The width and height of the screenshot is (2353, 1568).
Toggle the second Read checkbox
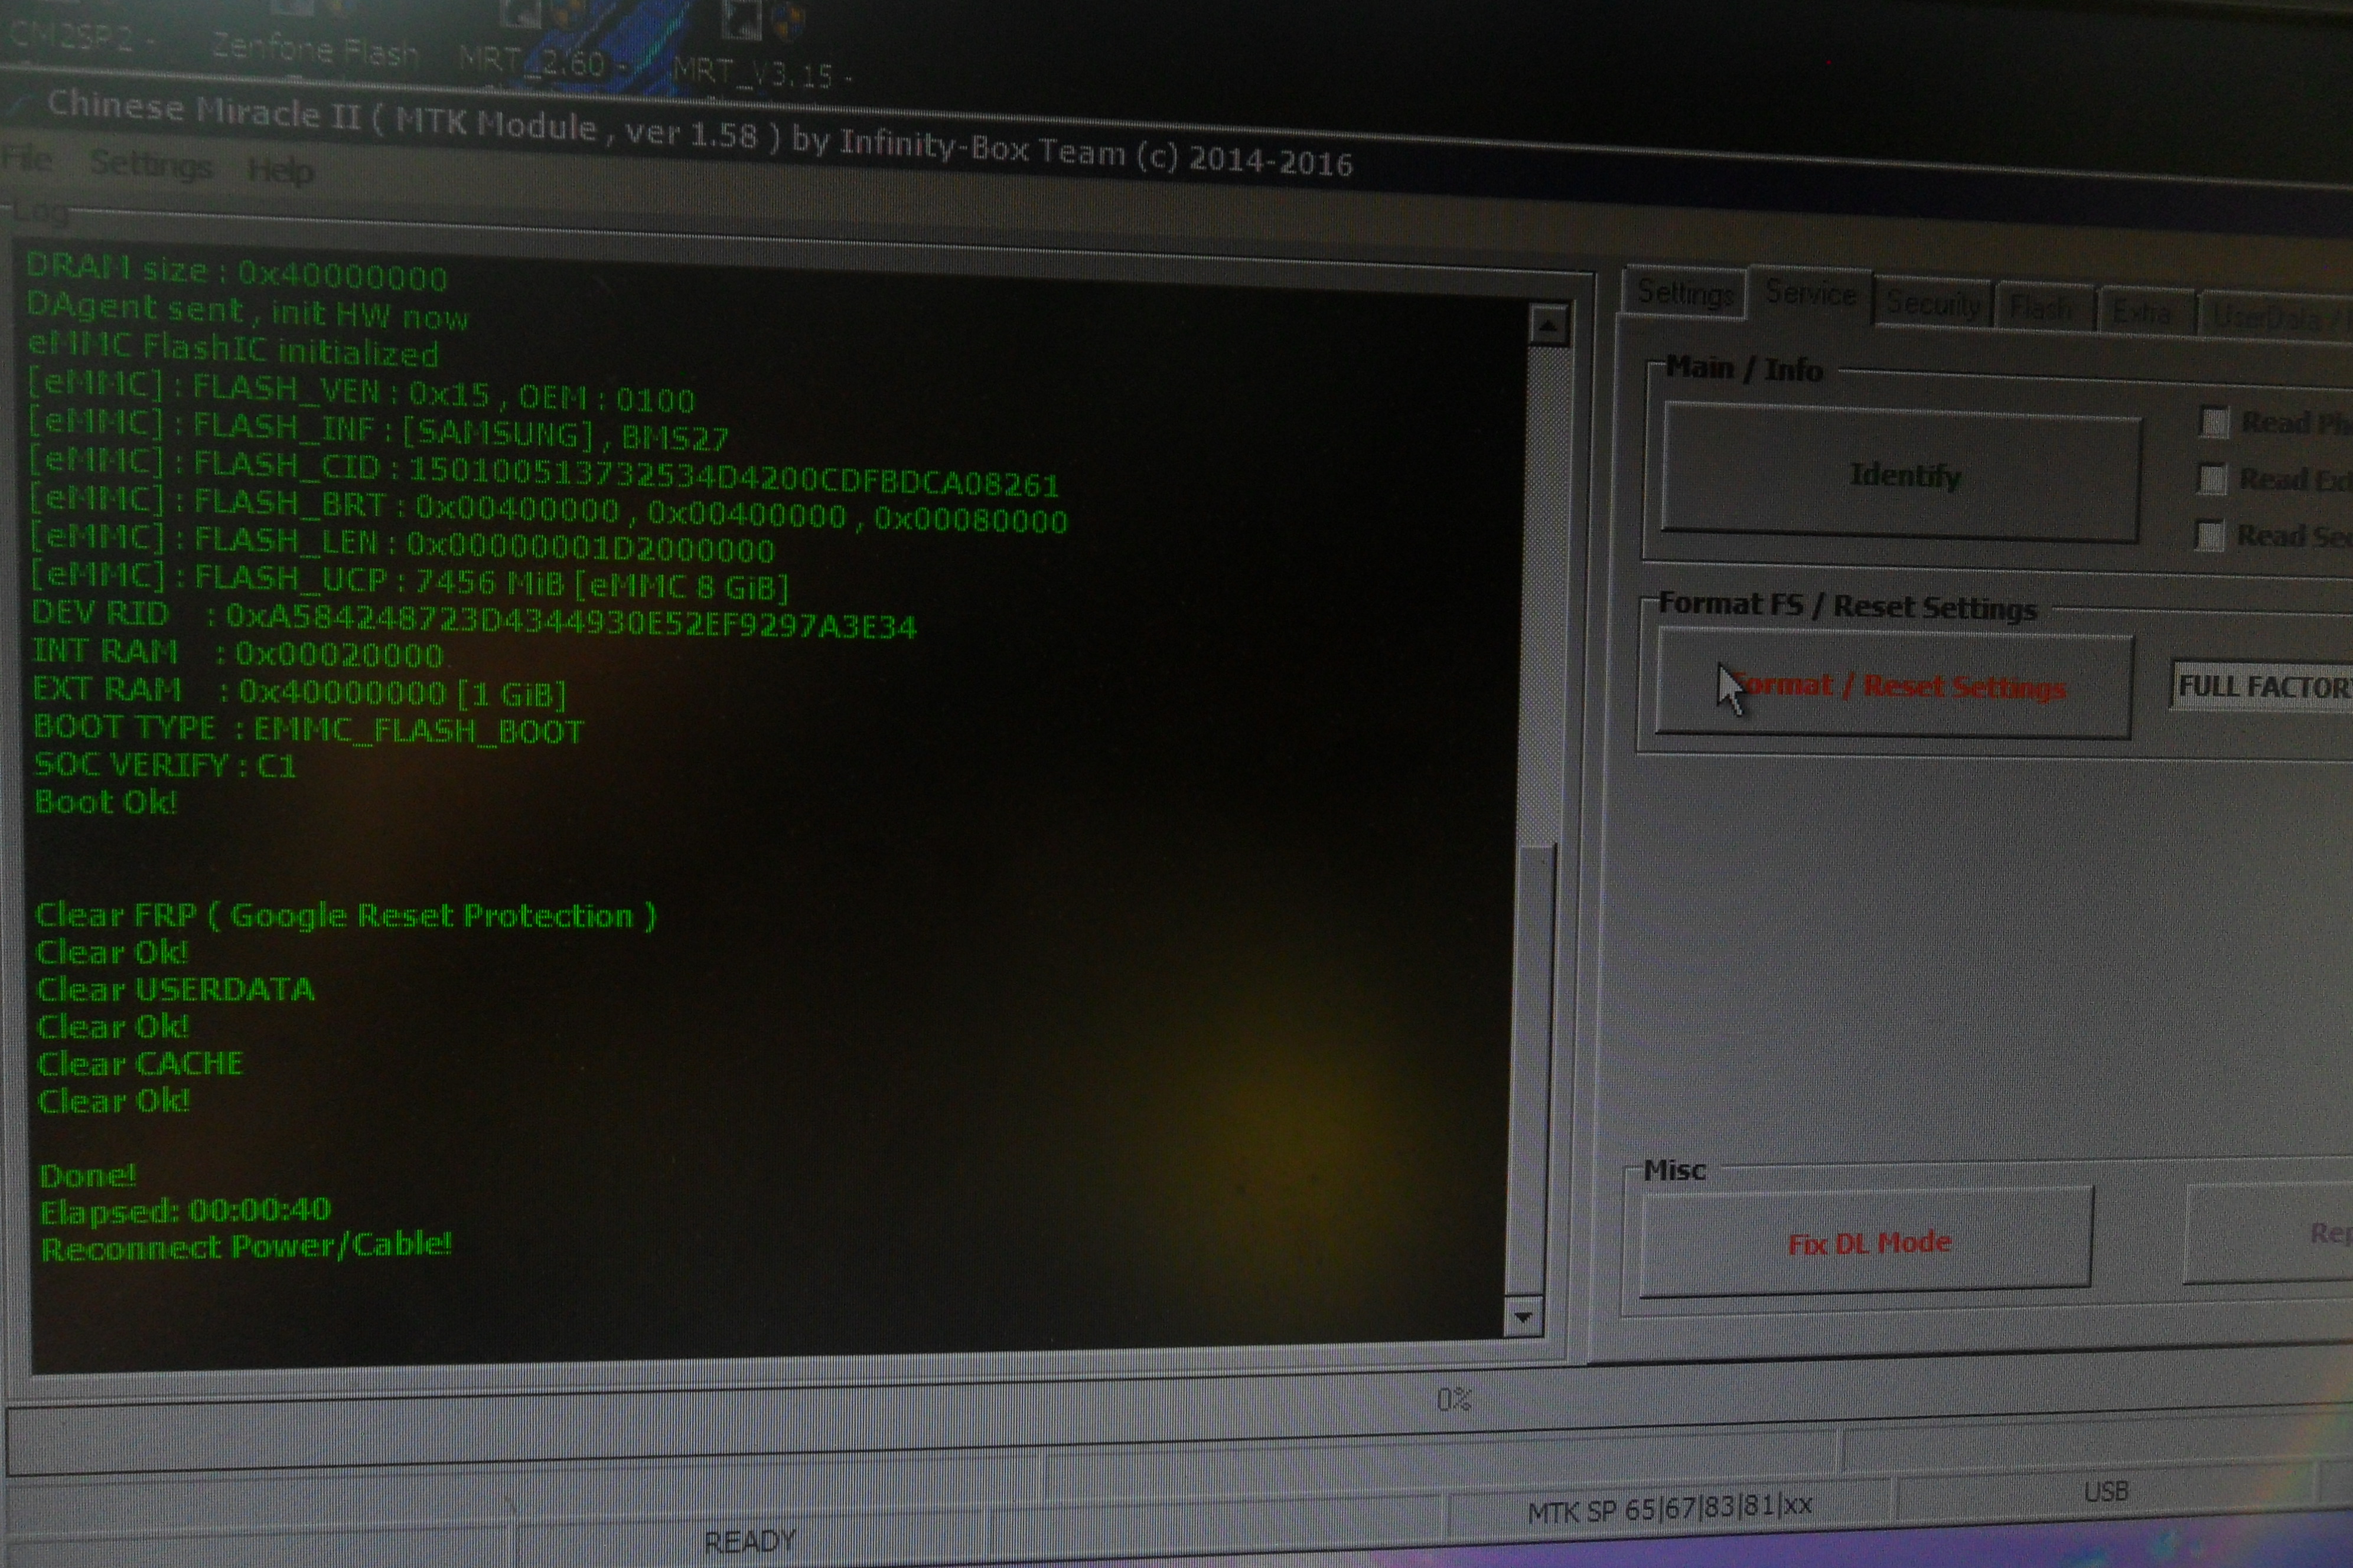(x=2212, y=480)
